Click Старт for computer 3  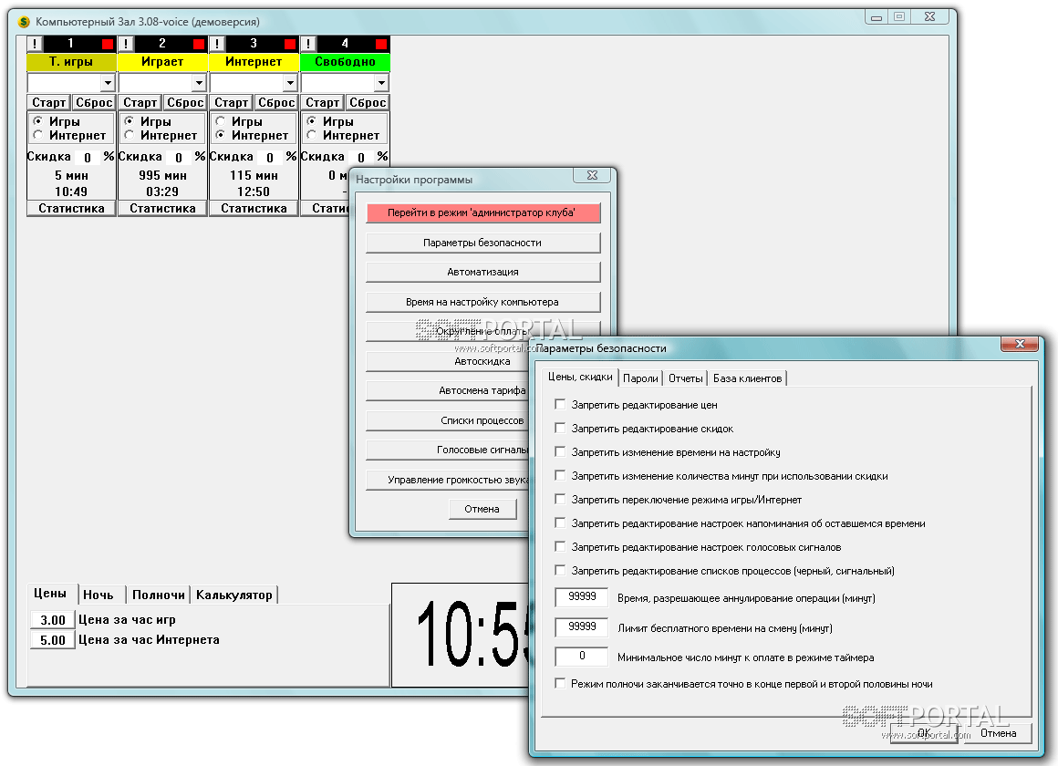pos(232,102)
